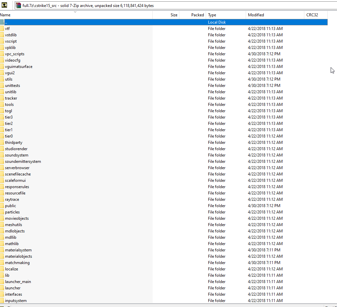Image resolution: width=337 pixels, height=307 pixels.
Task: Click the thirdparty folder icon
Action: [x=2, y=143]
